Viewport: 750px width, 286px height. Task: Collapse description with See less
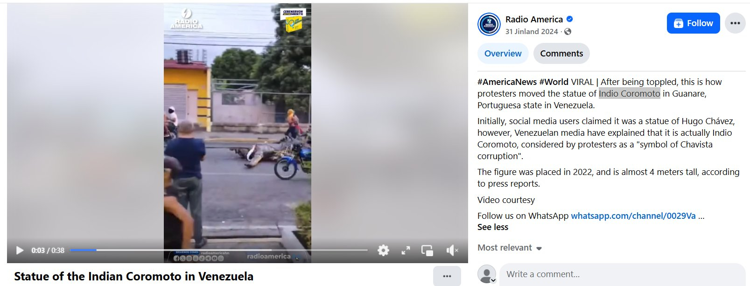(493, 227)
